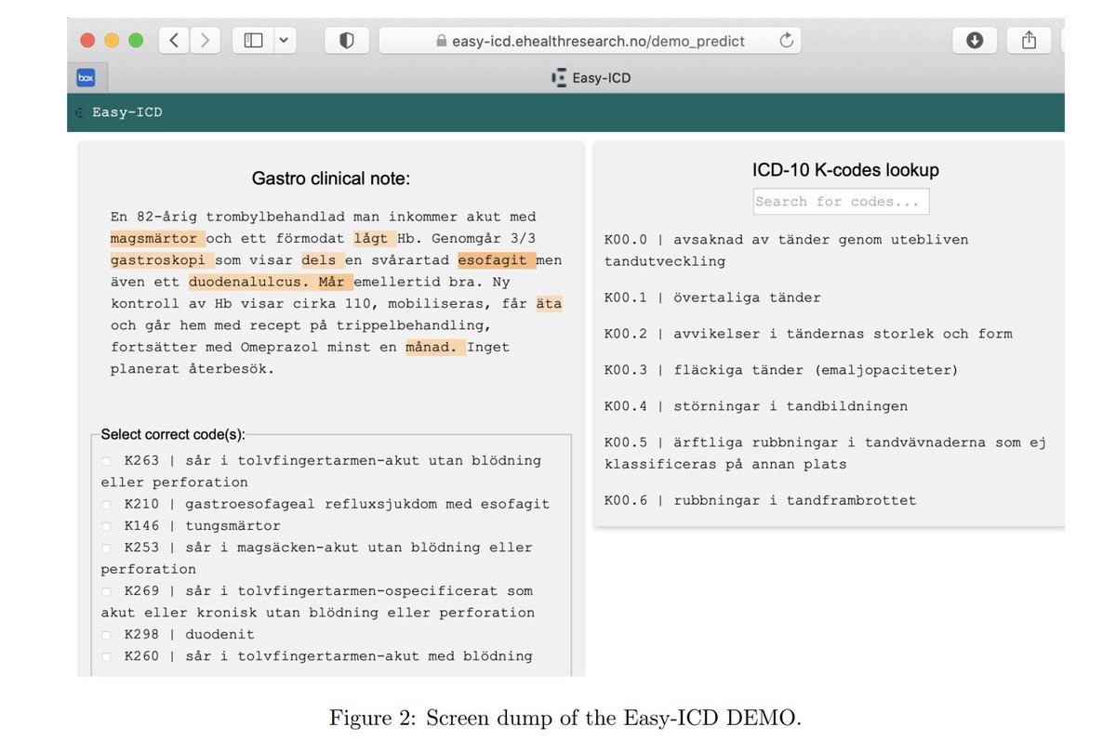This screenshot has width=1116, height=740.
Task: Toggle the Safari sidebar button
Action: pos(253,40)
